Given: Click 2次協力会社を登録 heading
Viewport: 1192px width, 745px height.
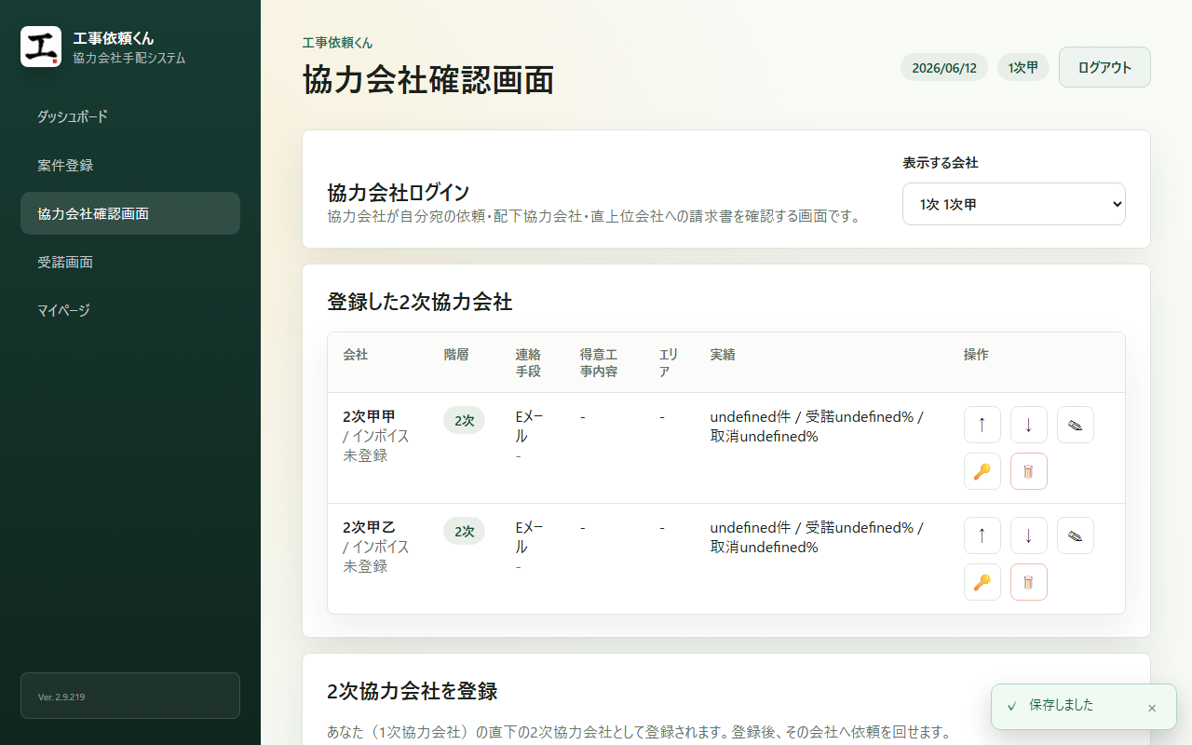Looking at the screenshot, I should (x=413, y=691).
